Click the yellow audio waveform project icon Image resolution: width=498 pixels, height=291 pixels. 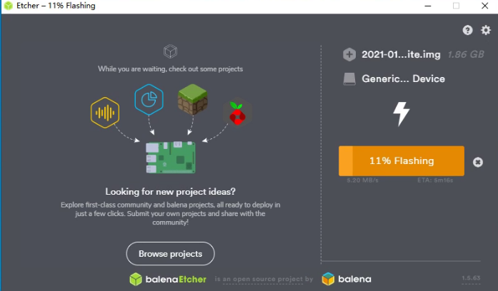(x=105, y=113)
